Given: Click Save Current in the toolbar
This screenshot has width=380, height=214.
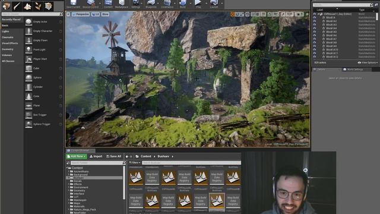Looking at the screenshot, I should pos(73,4).
